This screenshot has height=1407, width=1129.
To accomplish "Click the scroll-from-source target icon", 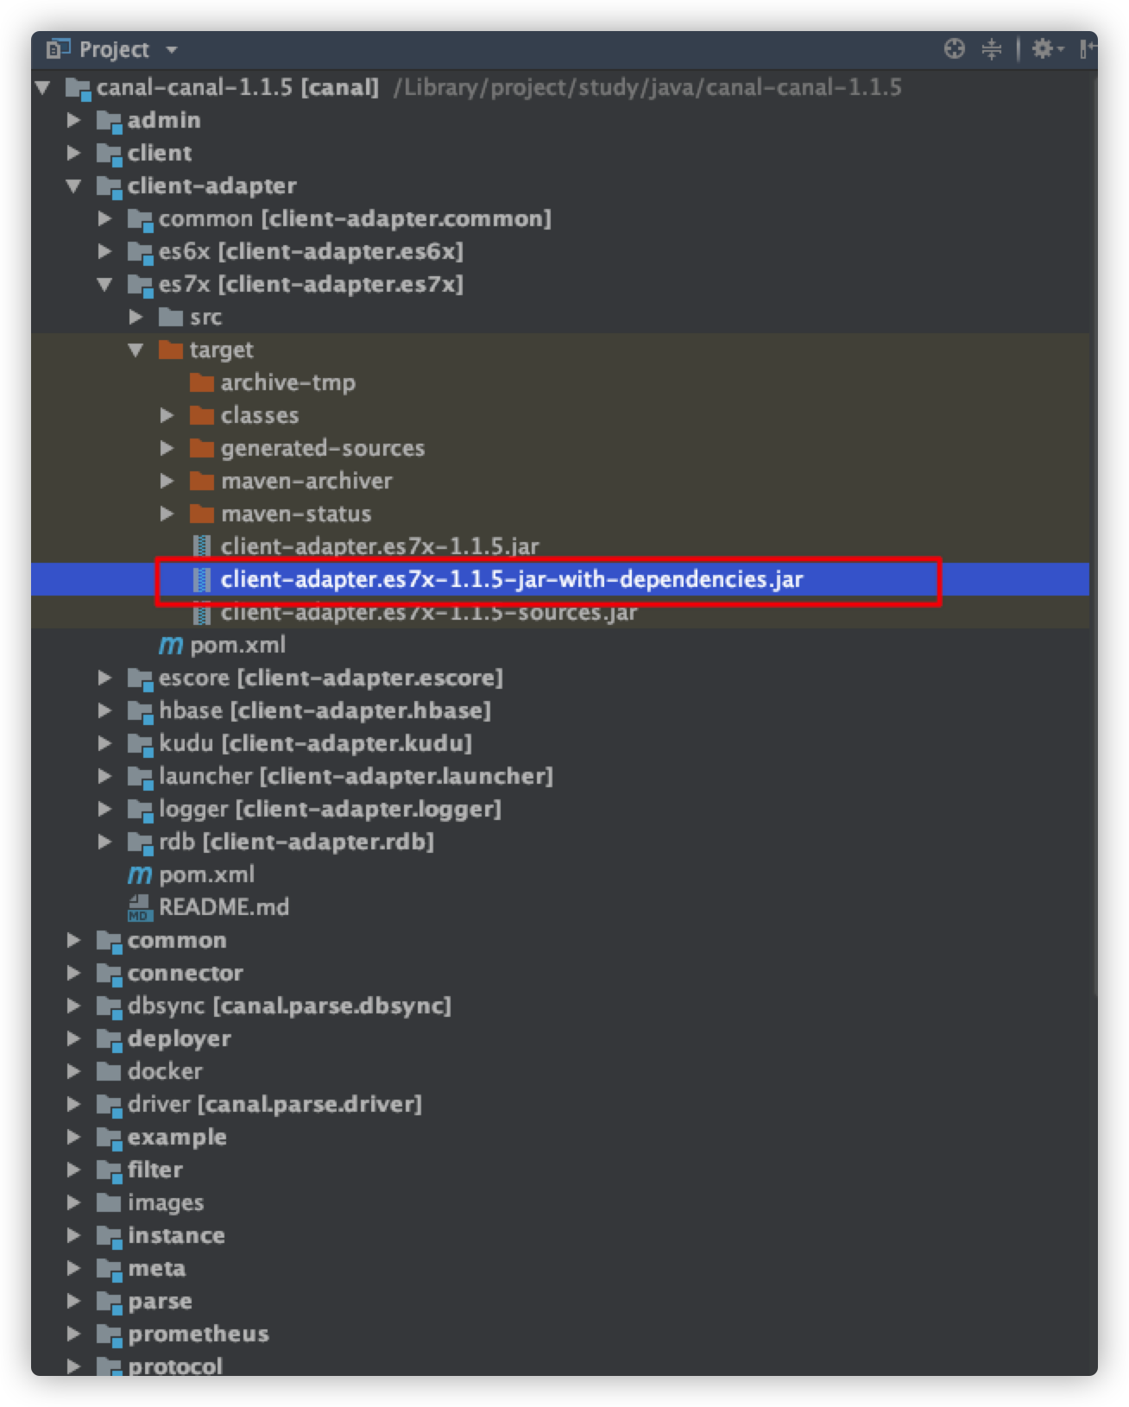I will click(x=954, y=49).
